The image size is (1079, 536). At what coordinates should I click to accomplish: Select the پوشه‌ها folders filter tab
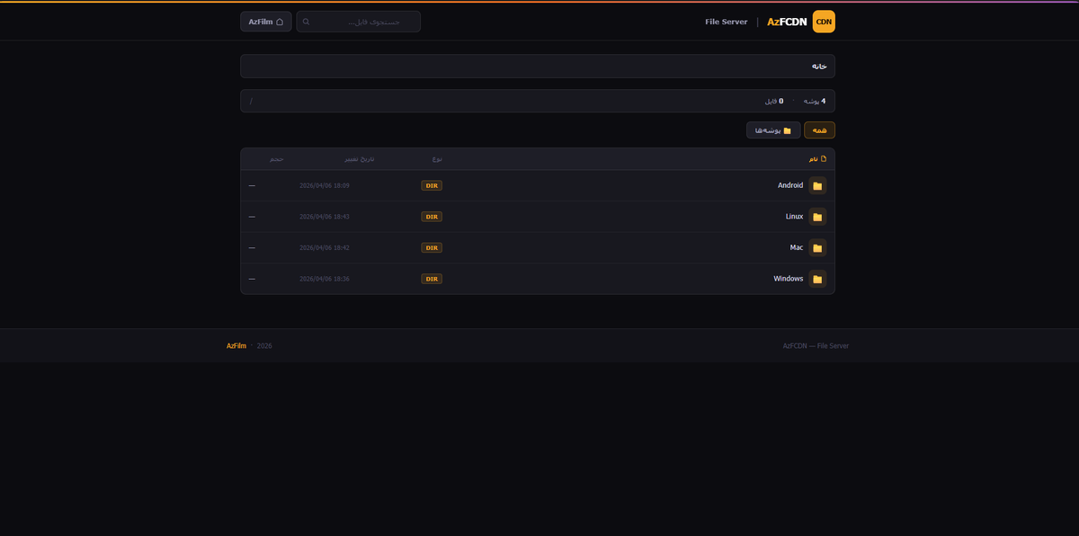click(x=773, y=130)
